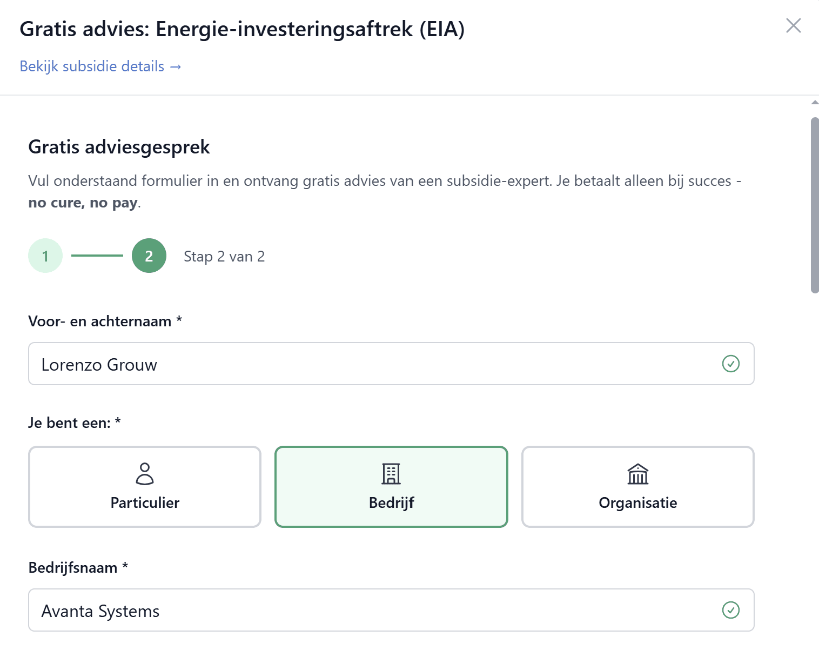
Task: Click the circled checkmark in the Bedrijfsnaam field
Action: 731,610
